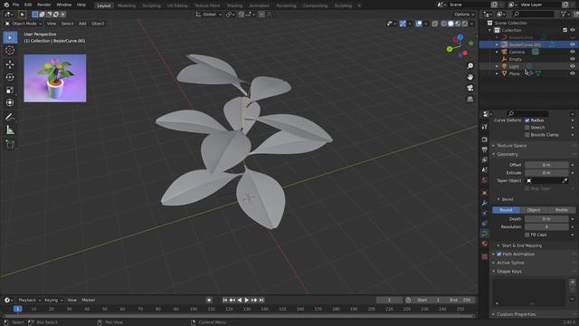579x326 pixels.
Task: Open the Render menu
Action: coord(44,5)
